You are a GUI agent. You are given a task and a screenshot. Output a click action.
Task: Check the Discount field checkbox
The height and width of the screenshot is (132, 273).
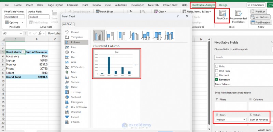point(217,75)
